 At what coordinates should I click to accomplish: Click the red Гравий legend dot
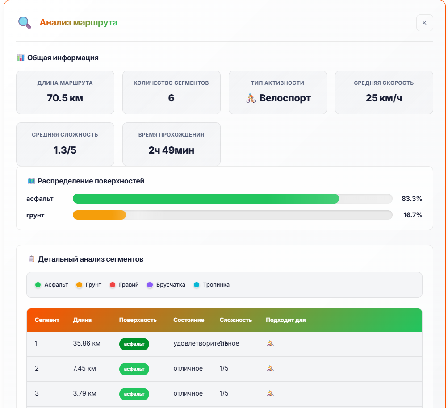[113, 285]
